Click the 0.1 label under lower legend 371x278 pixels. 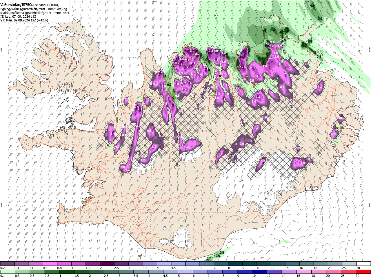click(2, 276)
